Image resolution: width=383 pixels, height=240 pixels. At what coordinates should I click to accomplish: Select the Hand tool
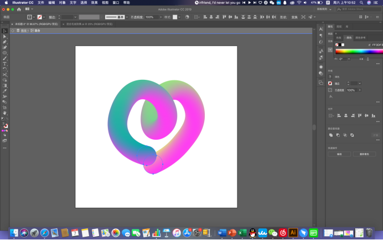tap(4, 113)
